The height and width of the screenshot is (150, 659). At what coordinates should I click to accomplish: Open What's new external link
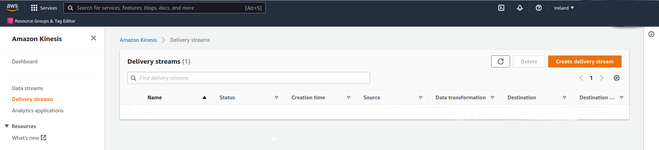[x=29, y=138]
